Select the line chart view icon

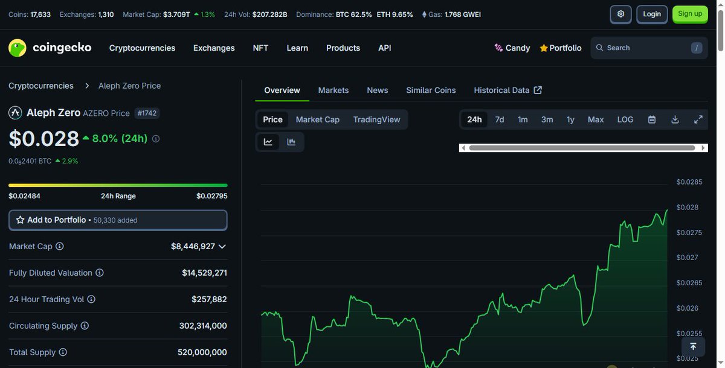[268, 142]
